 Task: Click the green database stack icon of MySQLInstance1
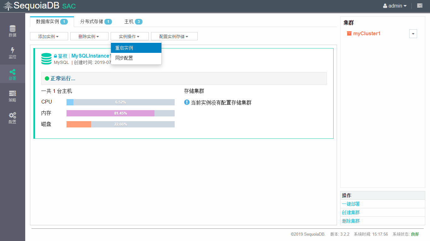46,59
